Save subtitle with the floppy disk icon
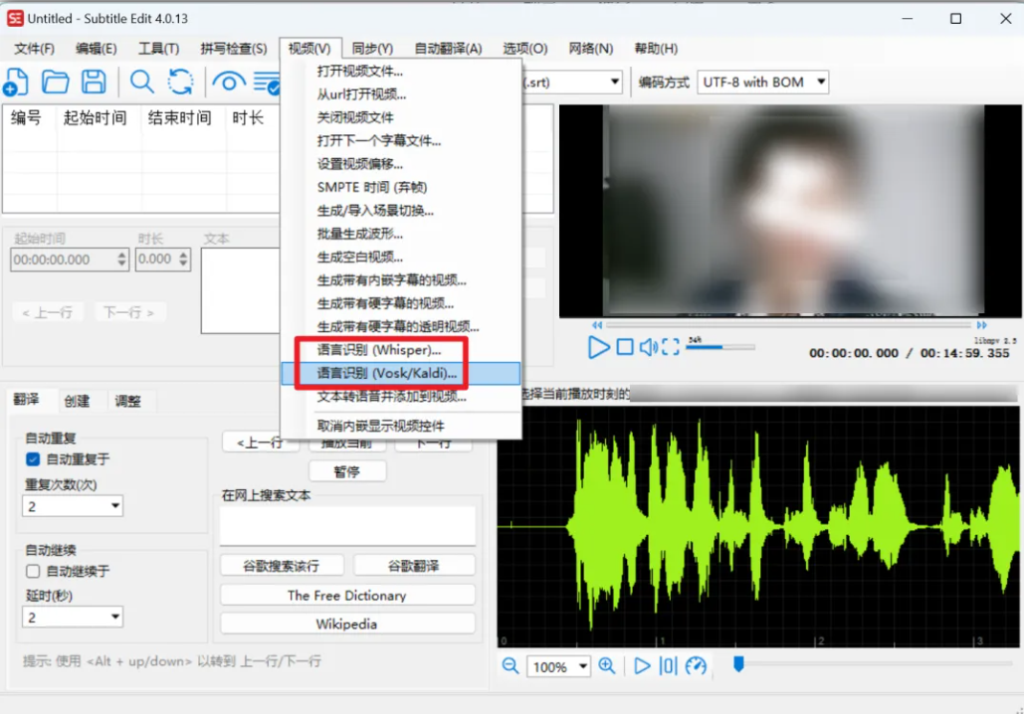This screenshot has width=1024, height=714. tap(94, 83)
